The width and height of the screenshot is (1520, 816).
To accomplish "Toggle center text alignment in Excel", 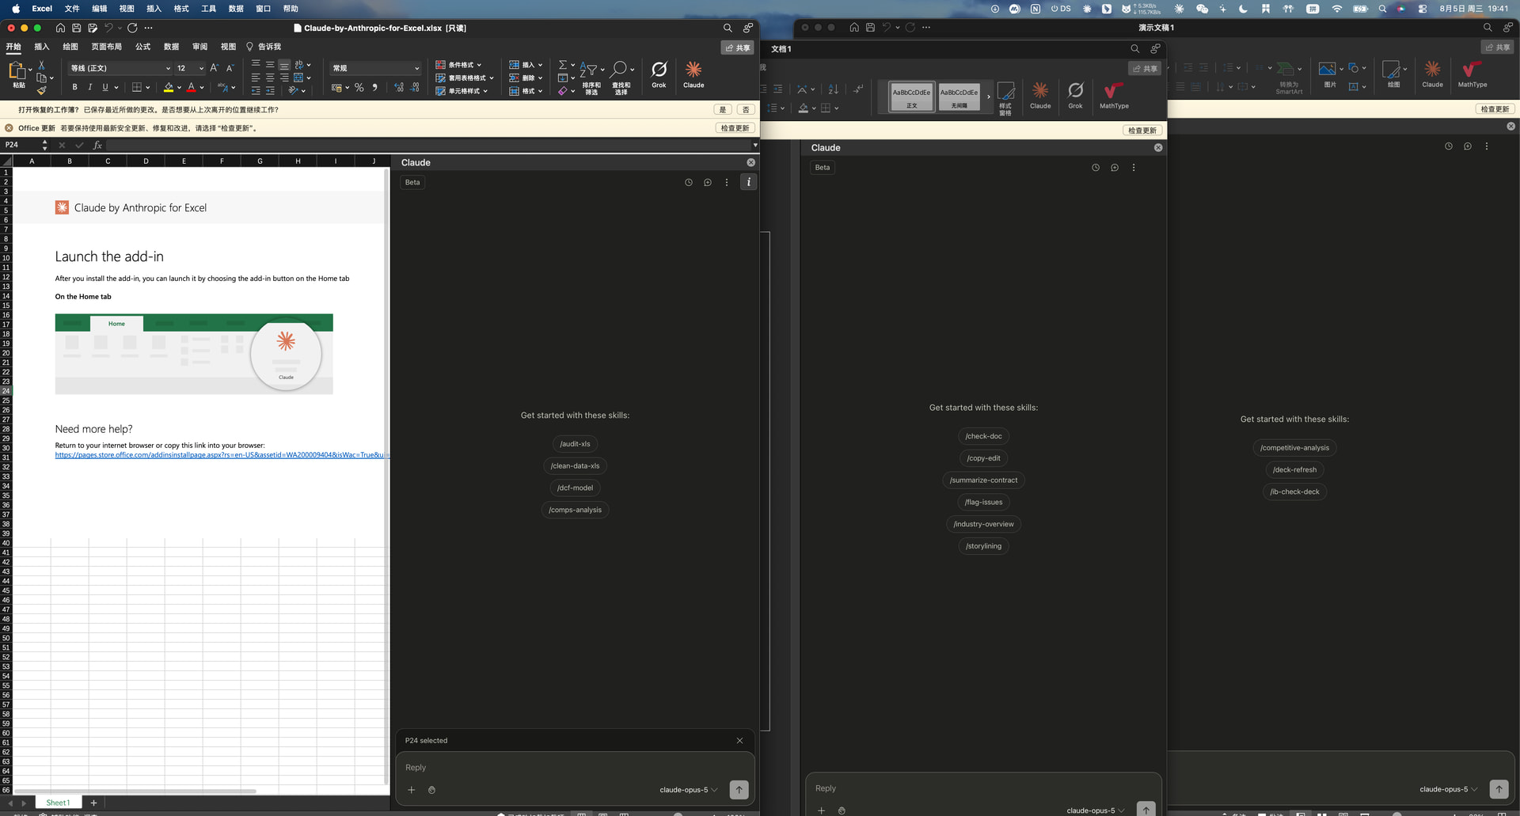I will [270, 78].
